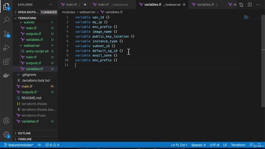Open editor more actions ellipsis
This screenshot has height=149, width=265.
coord(258,5)
